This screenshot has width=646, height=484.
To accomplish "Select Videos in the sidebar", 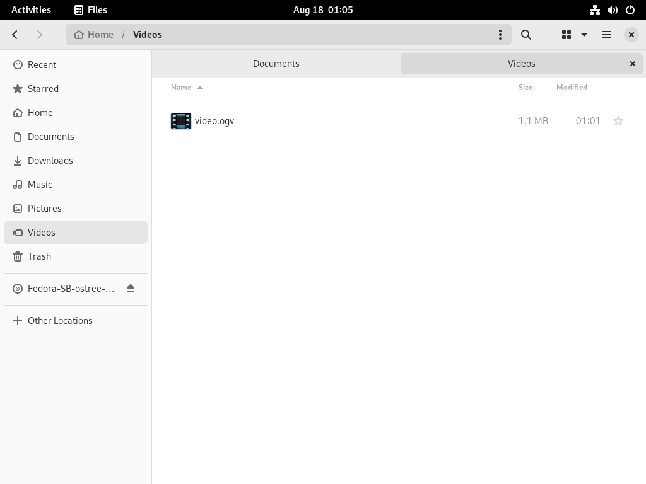I will point(76,232).
